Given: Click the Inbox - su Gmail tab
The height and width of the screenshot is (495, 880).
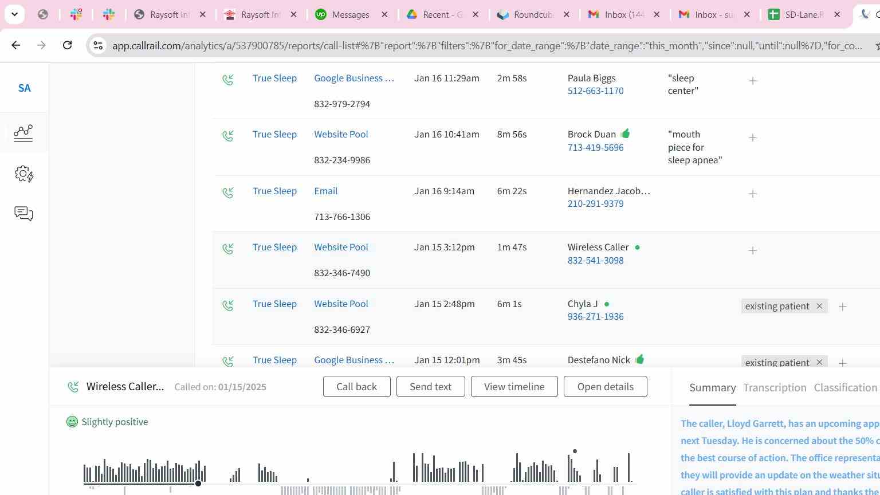Looking at the screenshot, I should pos(714,14).
